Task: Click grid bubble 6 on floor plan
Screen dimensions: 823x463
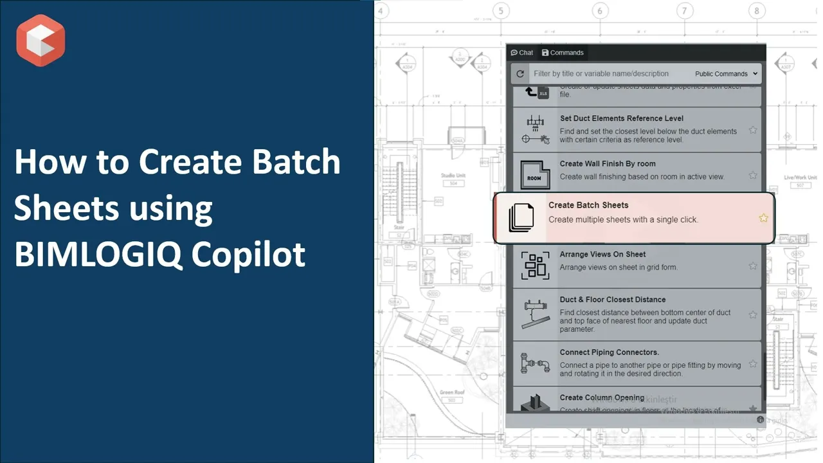Action: coord(599,10)
